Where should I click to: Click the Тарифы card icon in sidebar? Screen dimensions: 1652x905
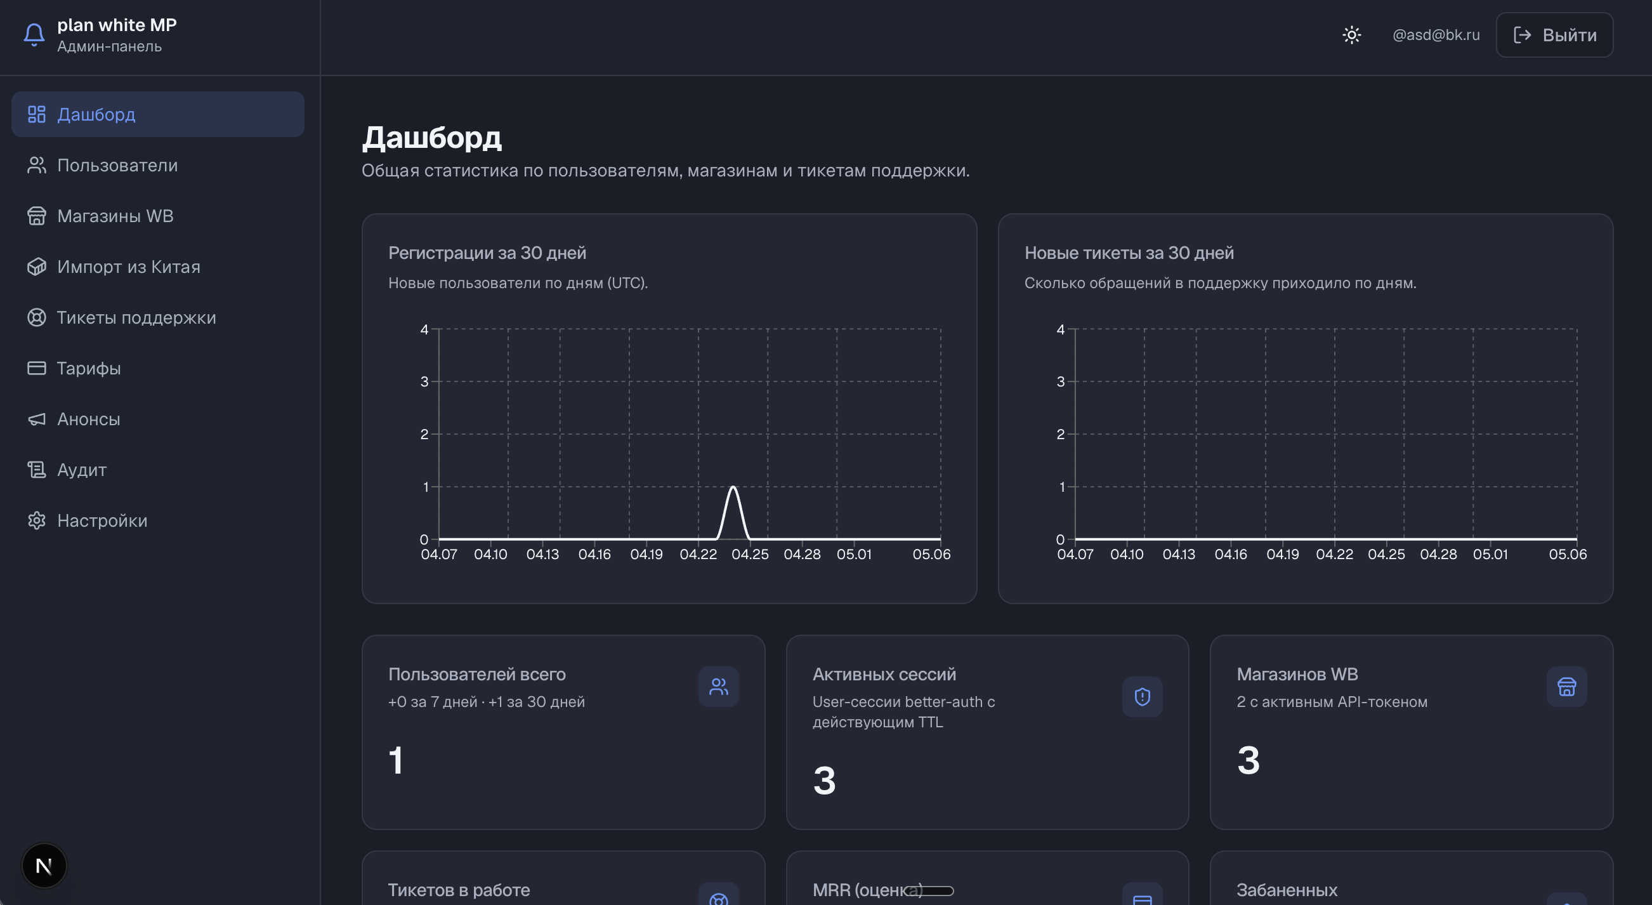[x=37, y=367]
